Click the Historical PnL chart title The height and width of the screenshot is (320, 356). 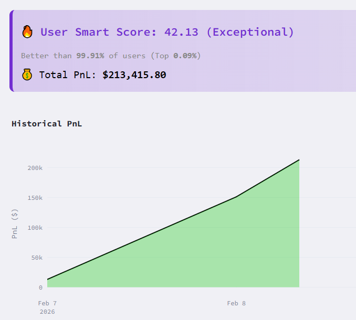(x=47, y=124)
